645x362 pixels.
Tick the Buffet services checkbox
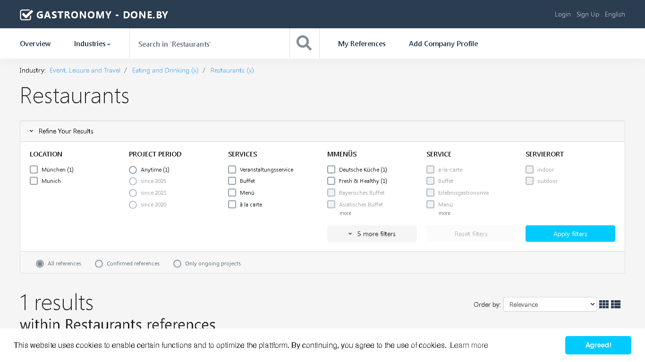click(232, 181)
